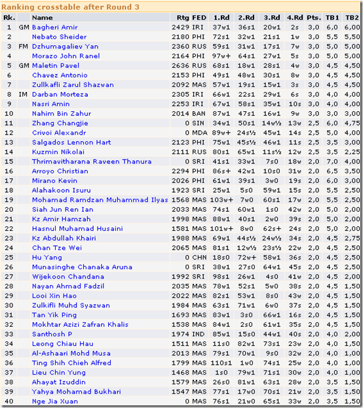View Mokhtar Azizi Zafran Khalis page
Screen dimensions: 363x408
(x=80, y=324)
